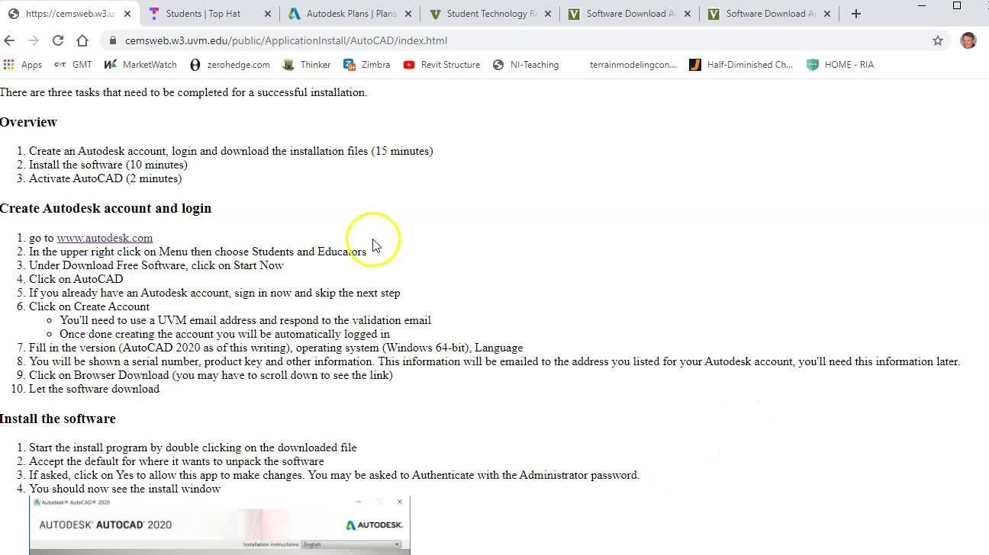
Task: Switch to the Students | Top Hat tab
Action: 203,14
